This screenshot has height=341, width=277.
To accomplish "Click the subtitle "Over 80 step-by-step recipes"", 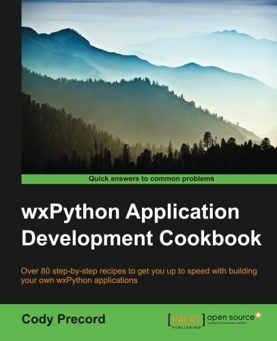I will pyautogui.click(x=139, y=276).
